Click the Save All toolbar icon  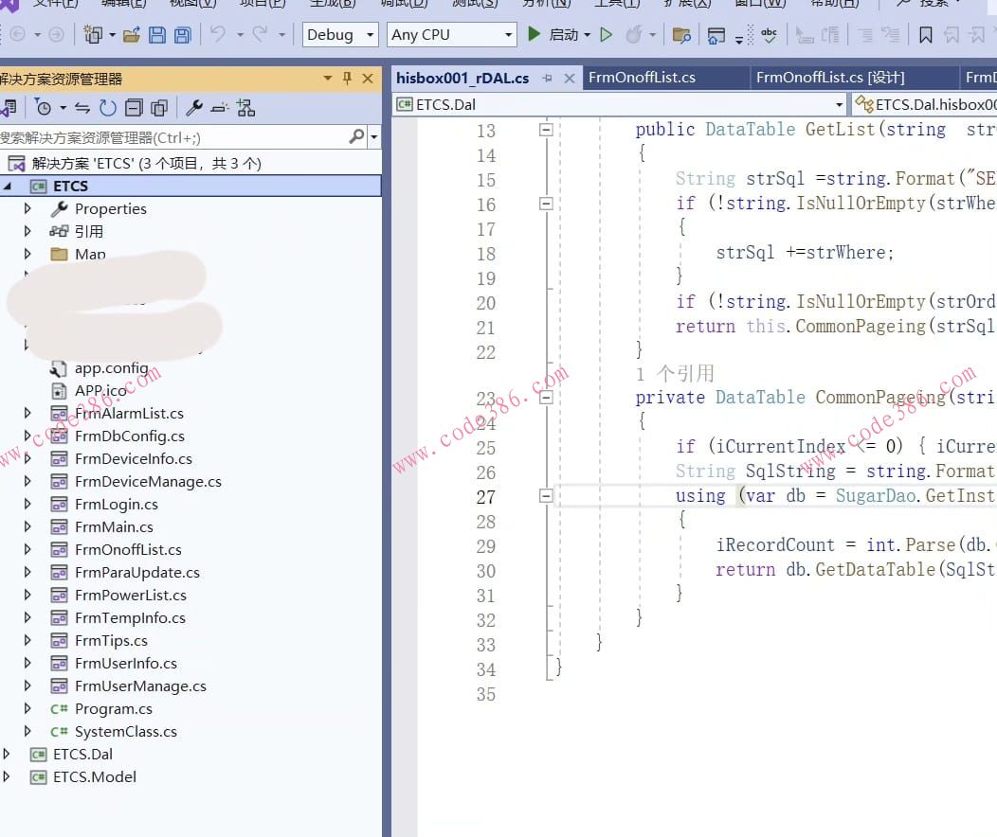coord(182,35)
